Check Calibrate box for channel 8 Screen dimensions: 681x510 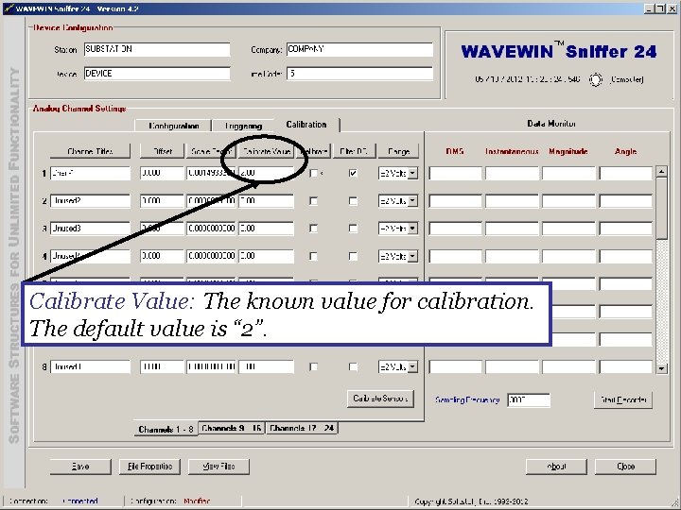(314, 366)
